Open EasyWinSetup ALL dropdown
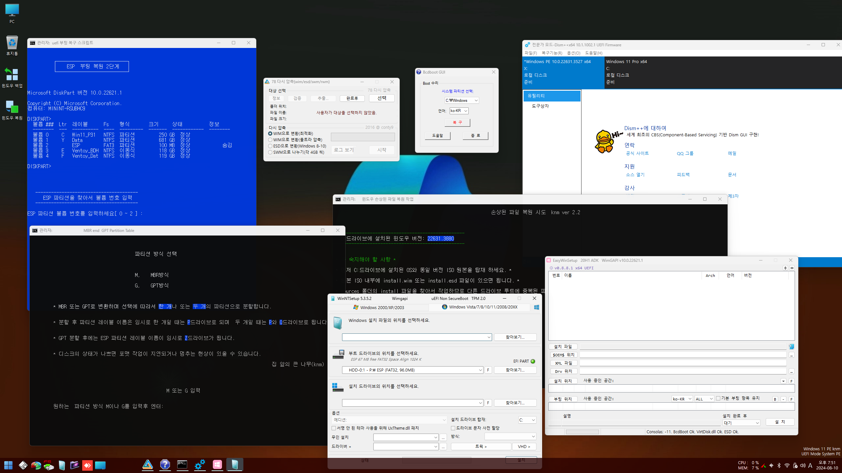842x473 pixels. point(704,399)
